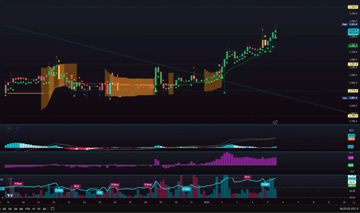Click the Low 2,881.6 price label

coord(349,98)
